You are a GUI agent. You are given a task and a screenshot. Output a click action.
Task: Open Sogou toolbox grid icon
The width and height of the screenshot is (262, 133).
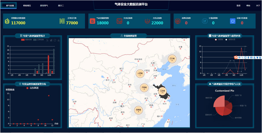[x=260, y=58]
